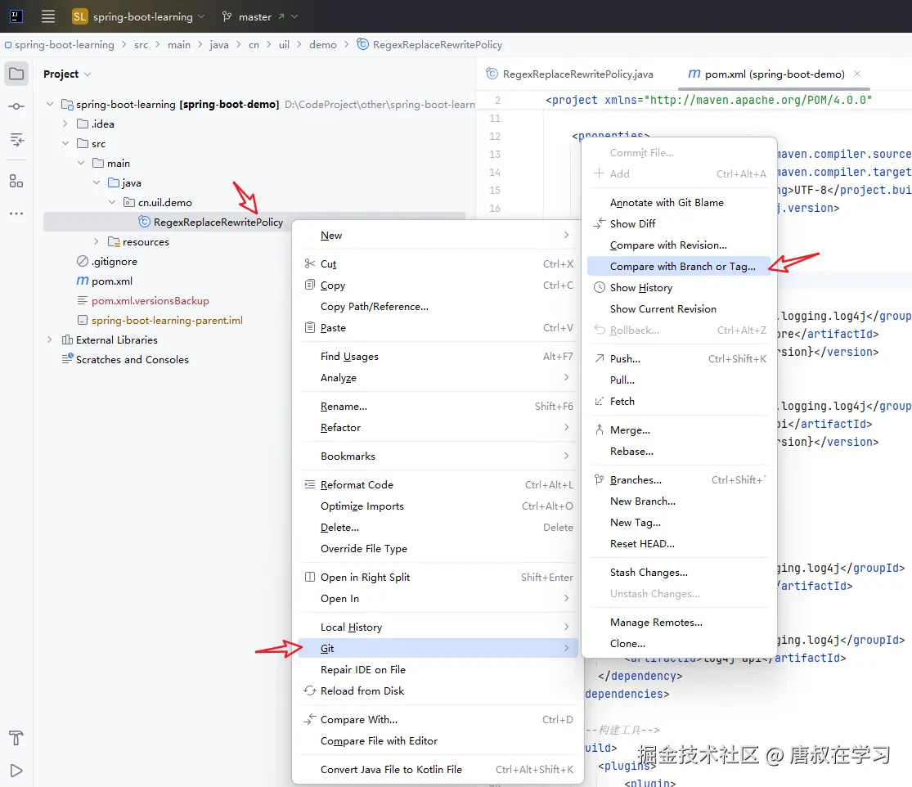Click the Compare With diff icon
Viewport: 912px width, 787px height.
[310, 720]
